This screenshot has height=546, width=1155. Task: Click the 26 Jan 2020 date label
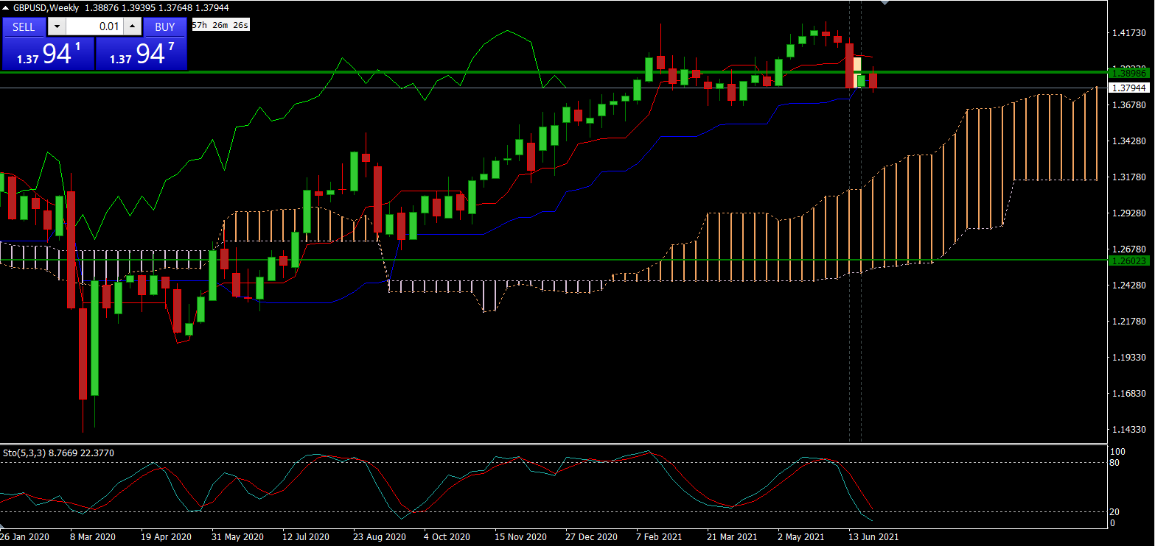[25, 537]
